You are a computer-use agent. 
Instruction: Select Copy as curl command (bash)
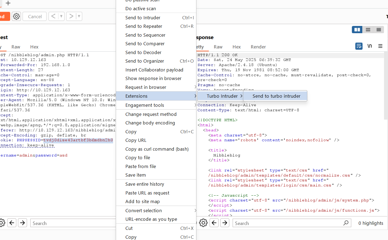click(x=157, y=149)
